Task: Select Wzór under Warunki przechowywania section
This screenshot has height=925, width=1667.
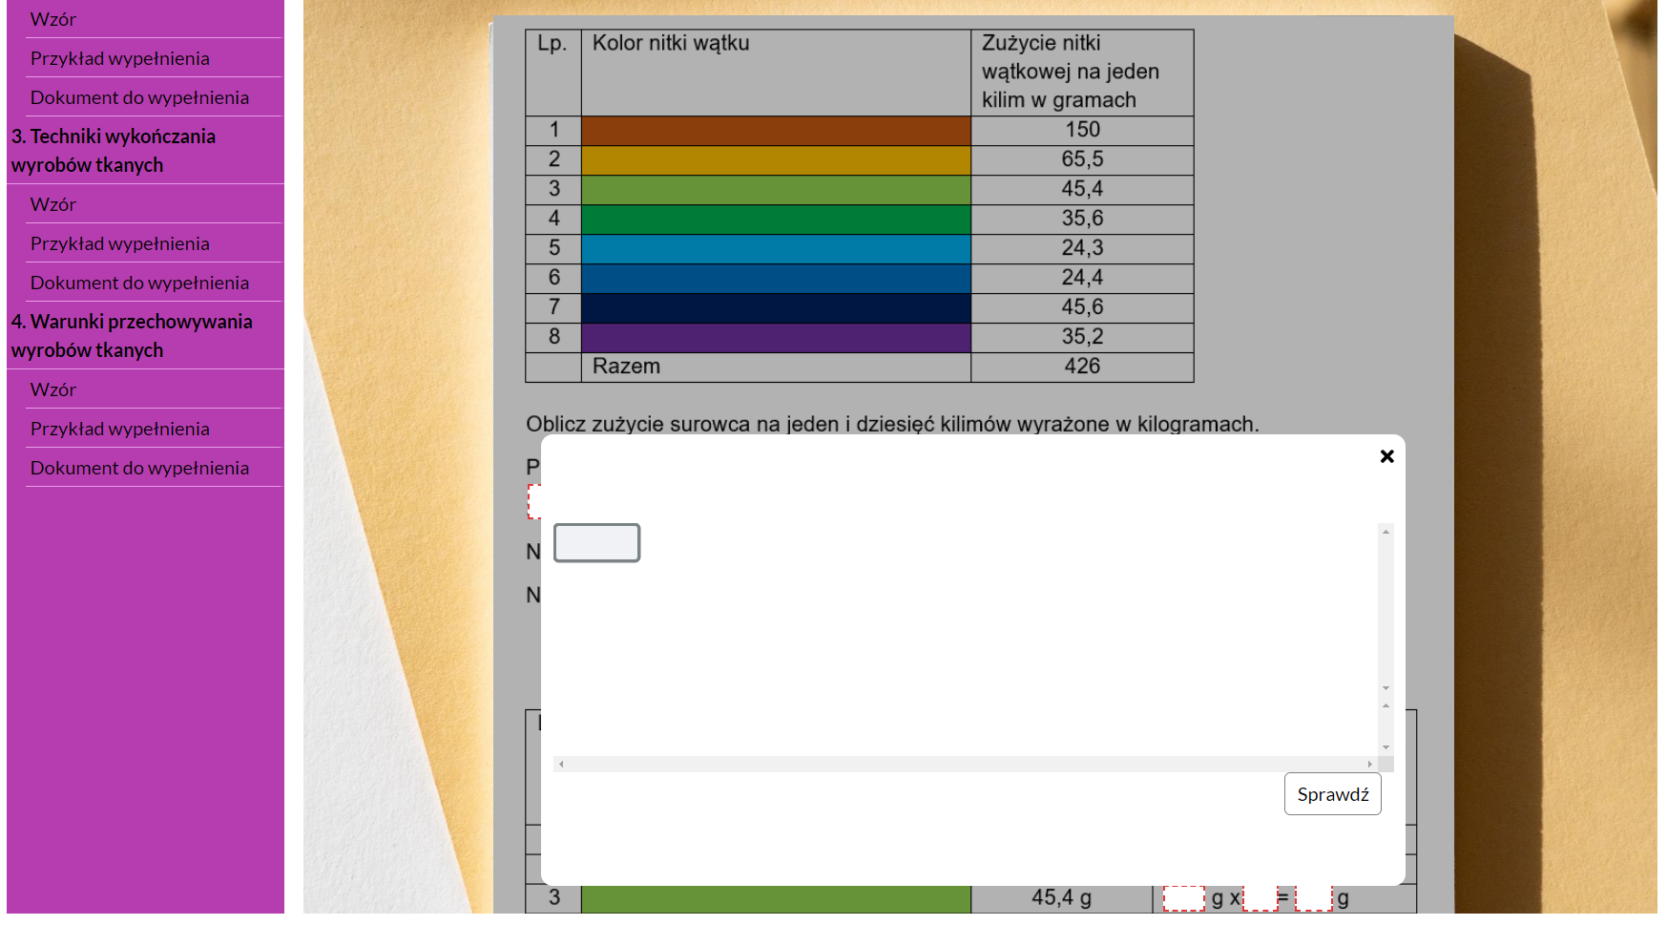Action: coord(53,389)
